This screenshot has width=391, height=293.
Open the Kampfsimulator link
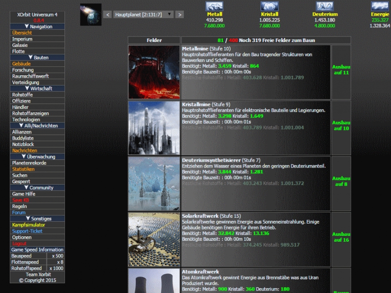click(x=28, y=225)
